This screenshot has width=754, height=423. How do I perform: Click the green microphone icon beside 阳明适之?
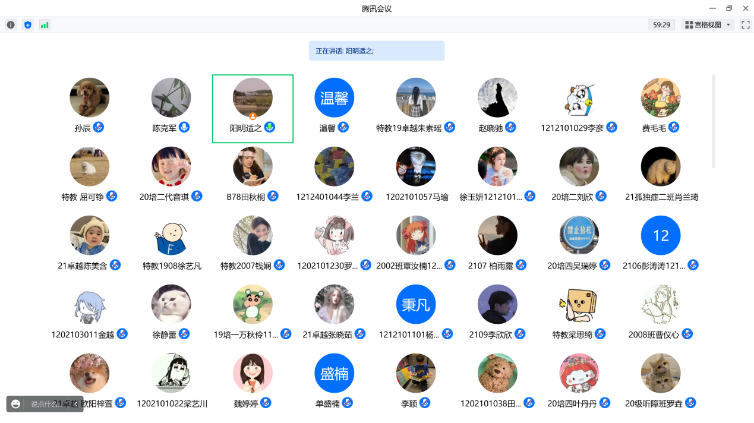coord(270,127)
